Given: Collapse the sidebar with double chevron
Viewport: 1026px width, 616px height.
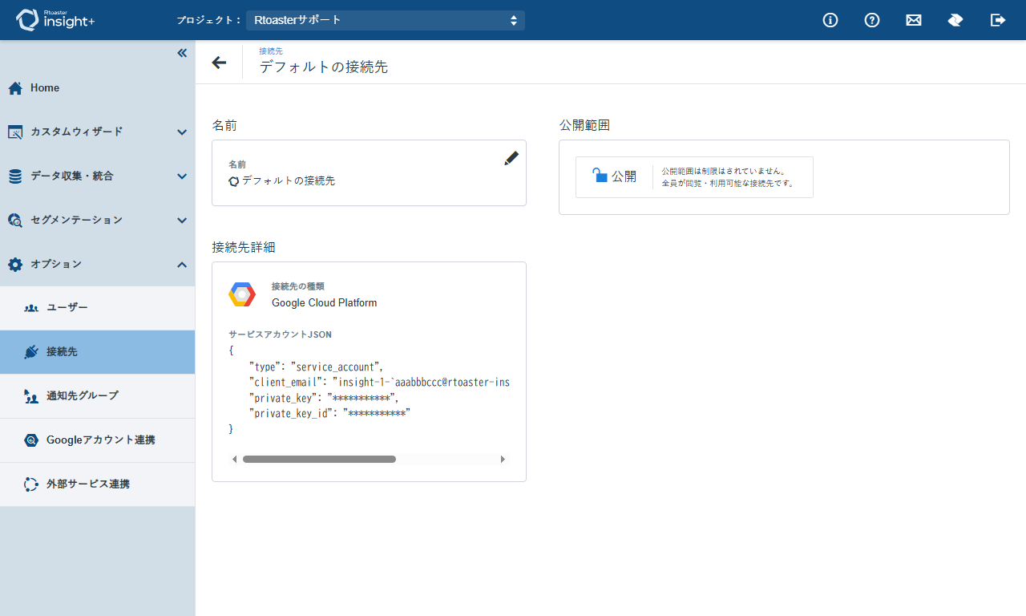Looking at the screenshot, I should click(x=182, y=53).
